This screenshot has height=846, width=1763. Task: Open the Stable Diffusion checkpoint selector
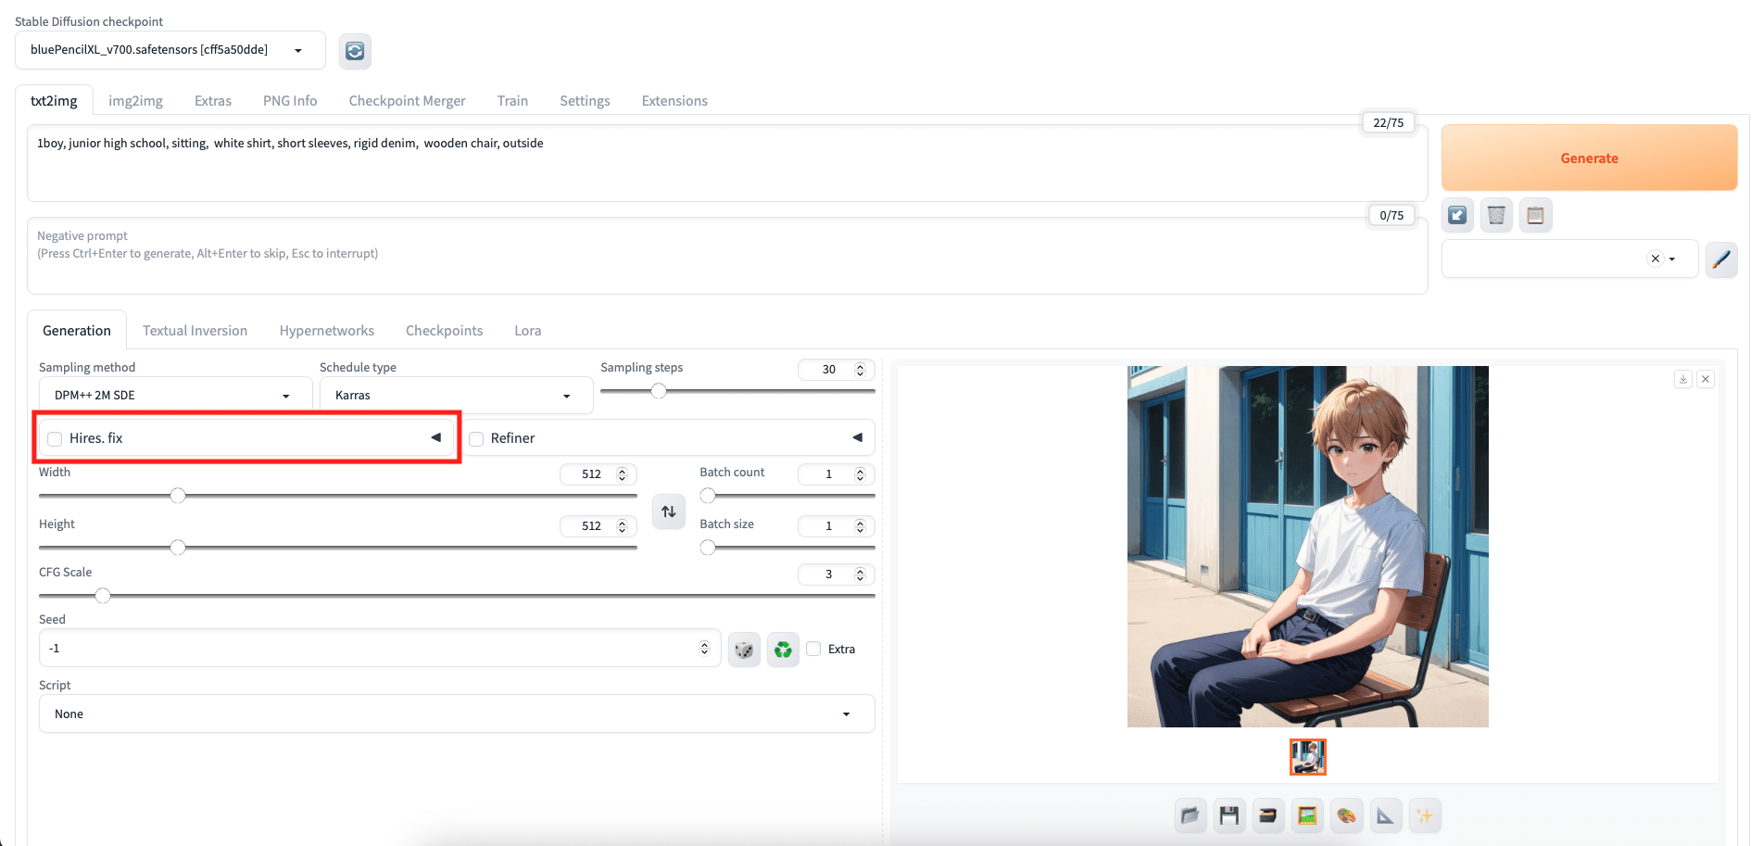[169, 50]
